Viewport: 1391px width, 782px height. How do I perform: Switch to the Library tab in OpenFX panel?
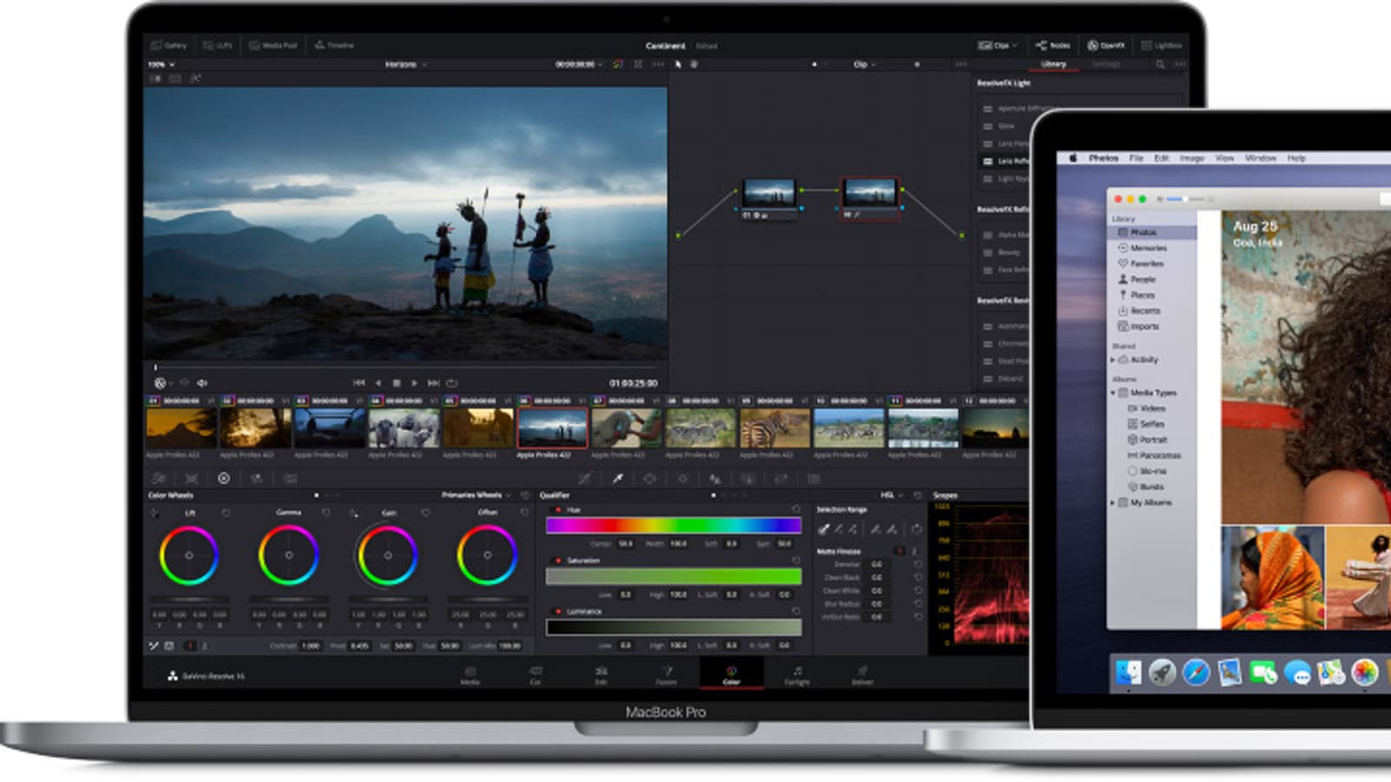click(x=1054, y=64)
